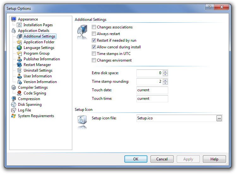
Task: Click the Help button
Action: tap(214, 159)
